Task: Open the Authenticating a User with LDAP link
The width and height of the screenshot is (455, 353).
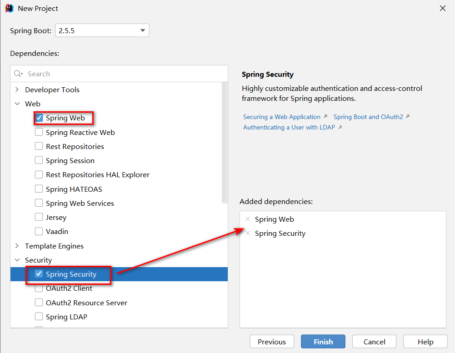Action: [x=288, y=127]
